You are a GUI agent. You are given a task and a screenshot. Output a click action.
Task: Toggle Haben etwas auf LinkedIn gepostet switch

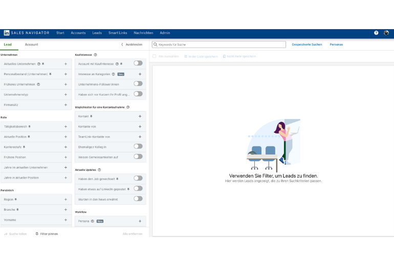138,188
